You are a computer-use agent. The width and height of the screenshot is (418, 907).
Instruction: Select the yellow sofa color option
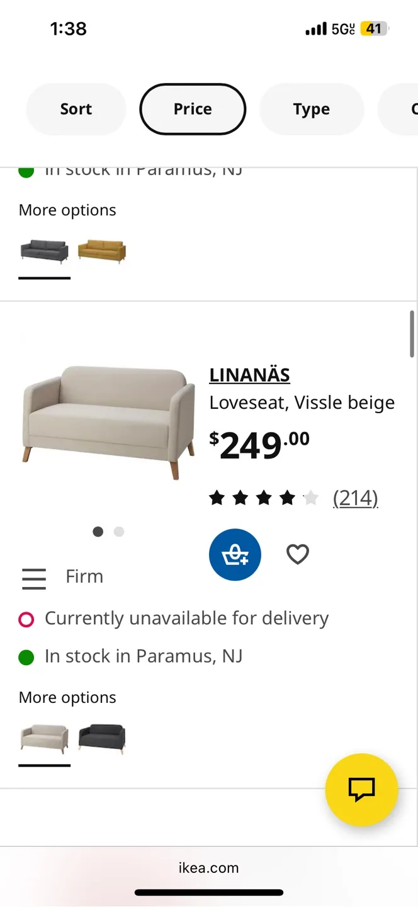click(x=102, y=250)
